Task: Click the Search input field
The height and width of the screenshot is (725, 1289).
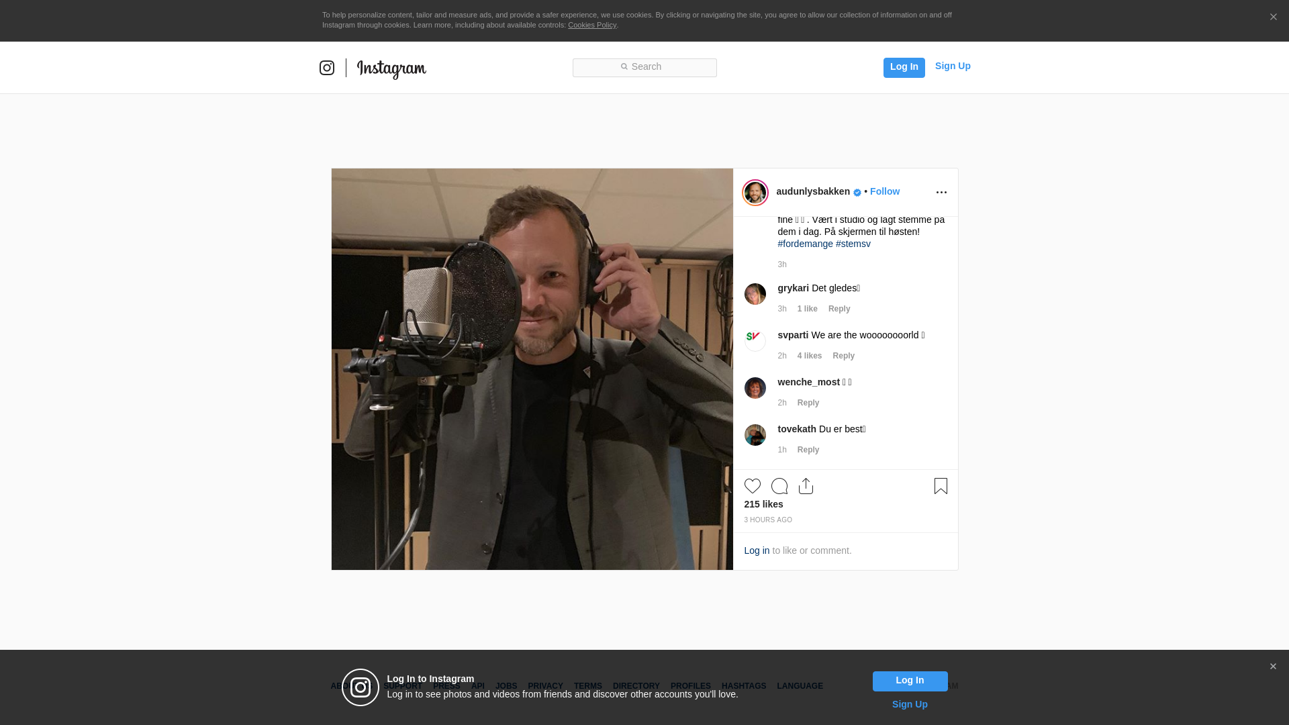Action: click(644, 67)
